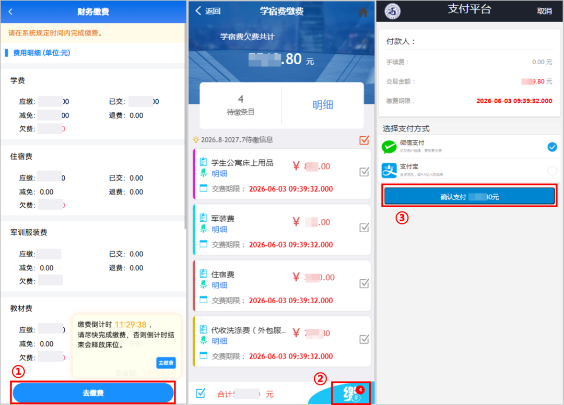Open the 明细 link under 住宿费
Screen dimensions: 564x405
[x=219, y=285]
